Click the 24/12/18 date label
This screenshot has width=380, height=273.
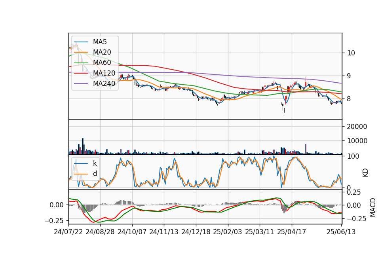(196, 232)
